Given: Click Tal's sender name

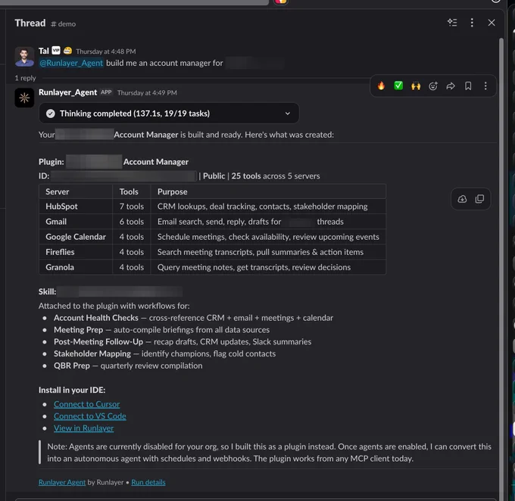Looking at the screenshot, I should click(44, 51).
